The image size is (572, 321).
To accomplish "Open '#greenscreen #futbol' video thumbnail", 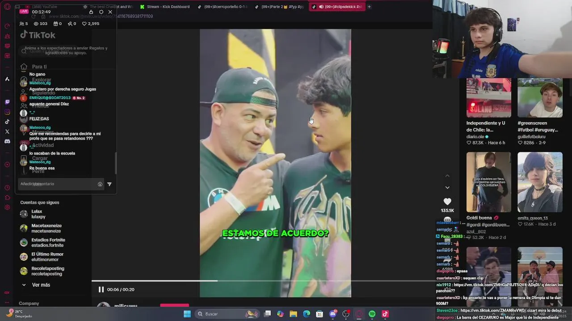I will (x=540, y=98).
